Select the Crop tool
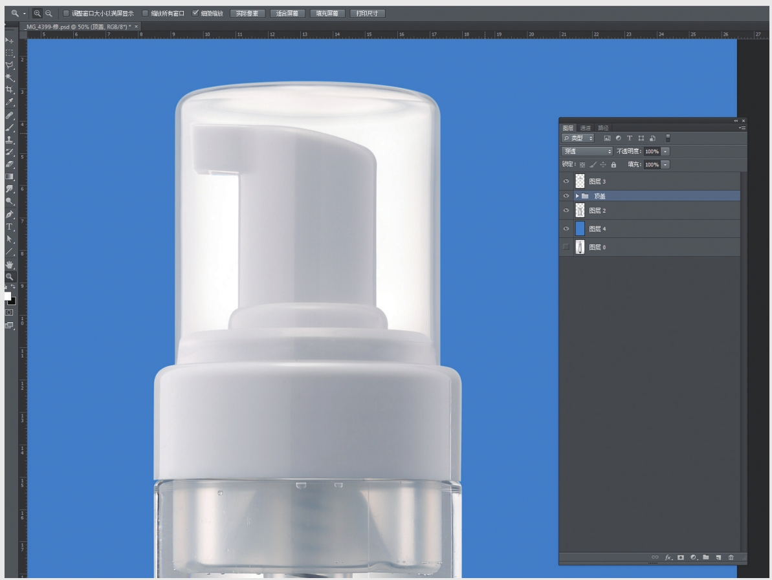 [x=9, y=89]
